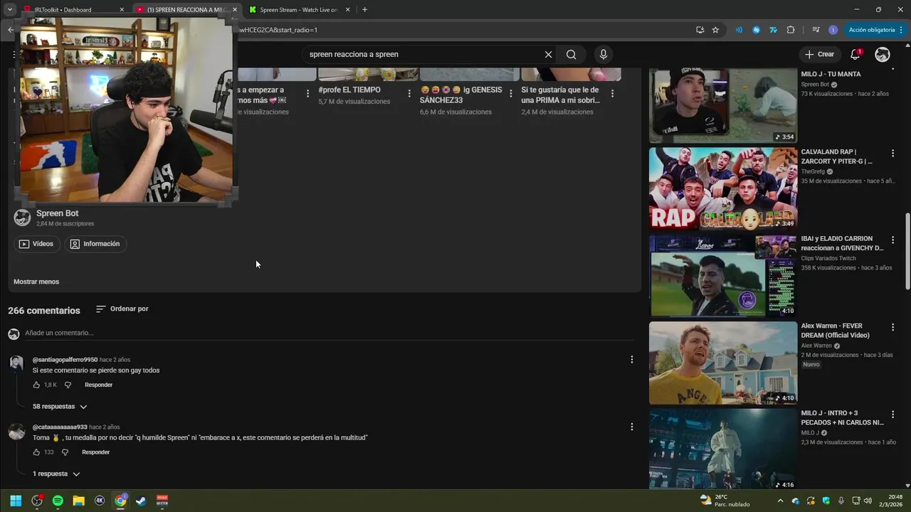Open options for #profe EL TIEMPO video

tap(409, 93)
